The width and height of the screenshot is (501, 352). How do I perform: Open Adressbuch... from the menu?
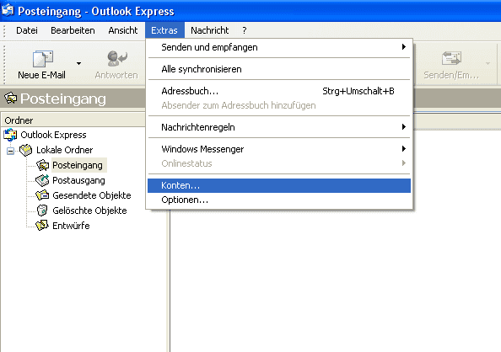[x=279, y=91]
